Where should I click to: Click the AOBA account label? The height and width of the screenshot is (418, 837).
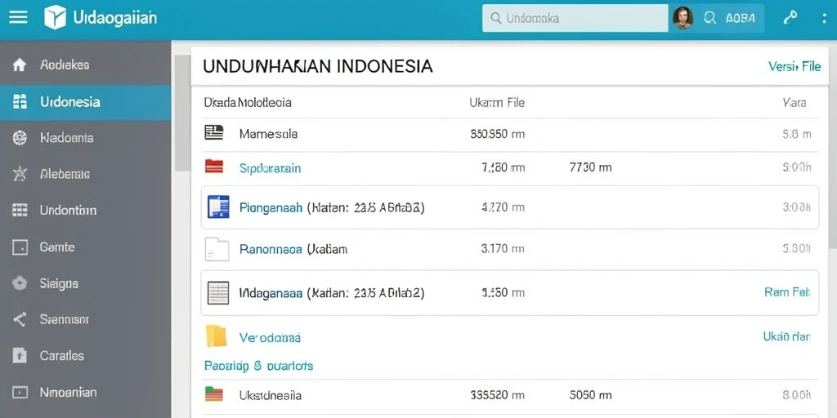(741, 18)
